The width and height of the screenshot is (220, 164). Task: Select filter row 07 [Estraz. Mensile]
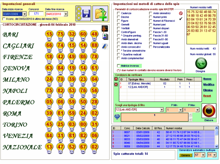[160, 84]
